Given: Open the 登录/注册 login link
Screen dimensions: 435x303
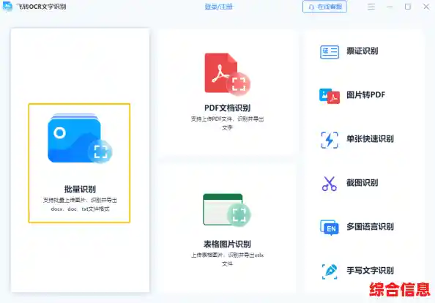Looking at the screenshot, I should click(x=219, y=7).
